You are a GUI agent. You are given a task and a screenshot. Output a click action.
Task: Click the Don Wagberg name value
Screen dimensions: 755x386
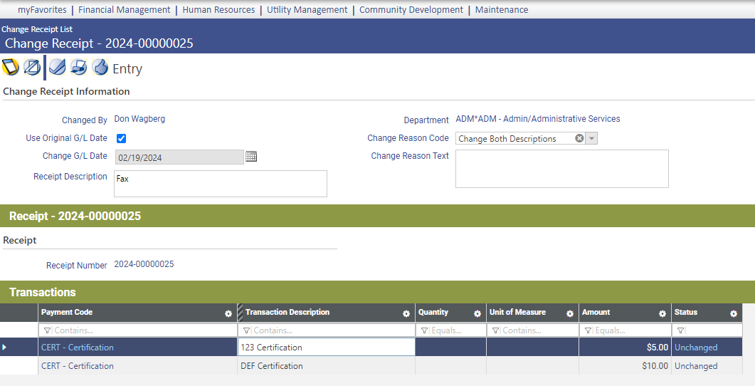tap(139, 119)
